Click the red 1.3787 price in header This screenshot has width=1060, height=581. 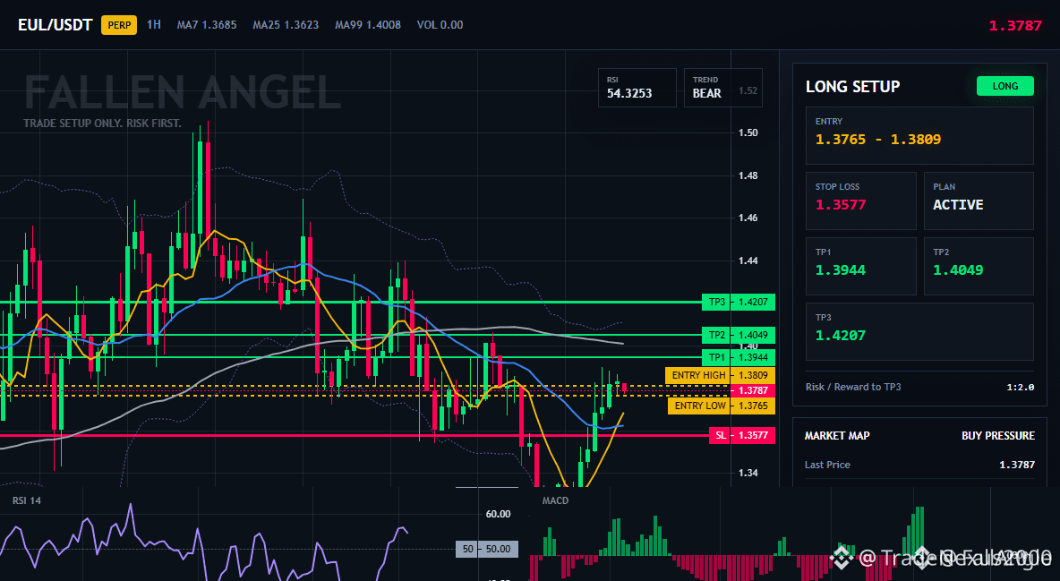[1015, 26]
